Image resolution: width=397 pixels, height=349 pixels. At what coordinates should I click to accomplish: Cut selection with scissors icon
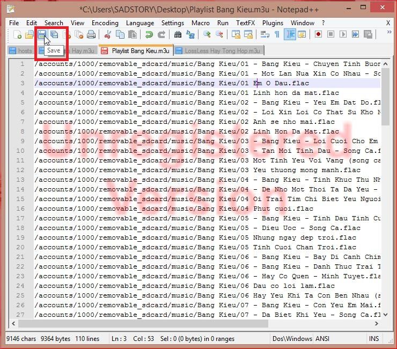(x=108, y=34)
